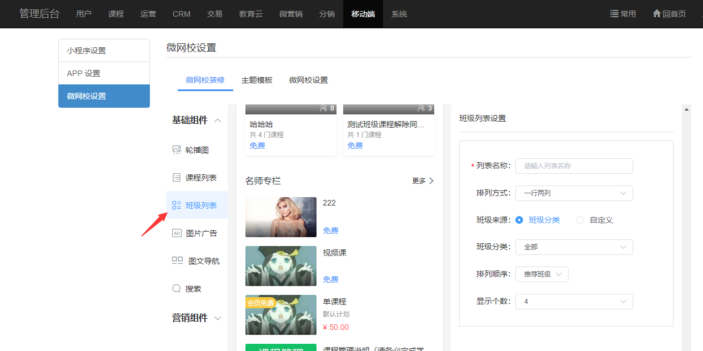Click the 图文导航 grid icon
The width and height of the screenshot is (703, 351).
177,261
